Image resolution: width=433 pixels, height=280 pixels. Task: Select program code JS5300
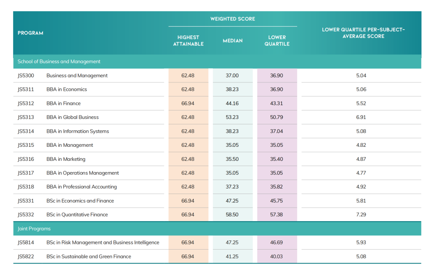[26, 76]
